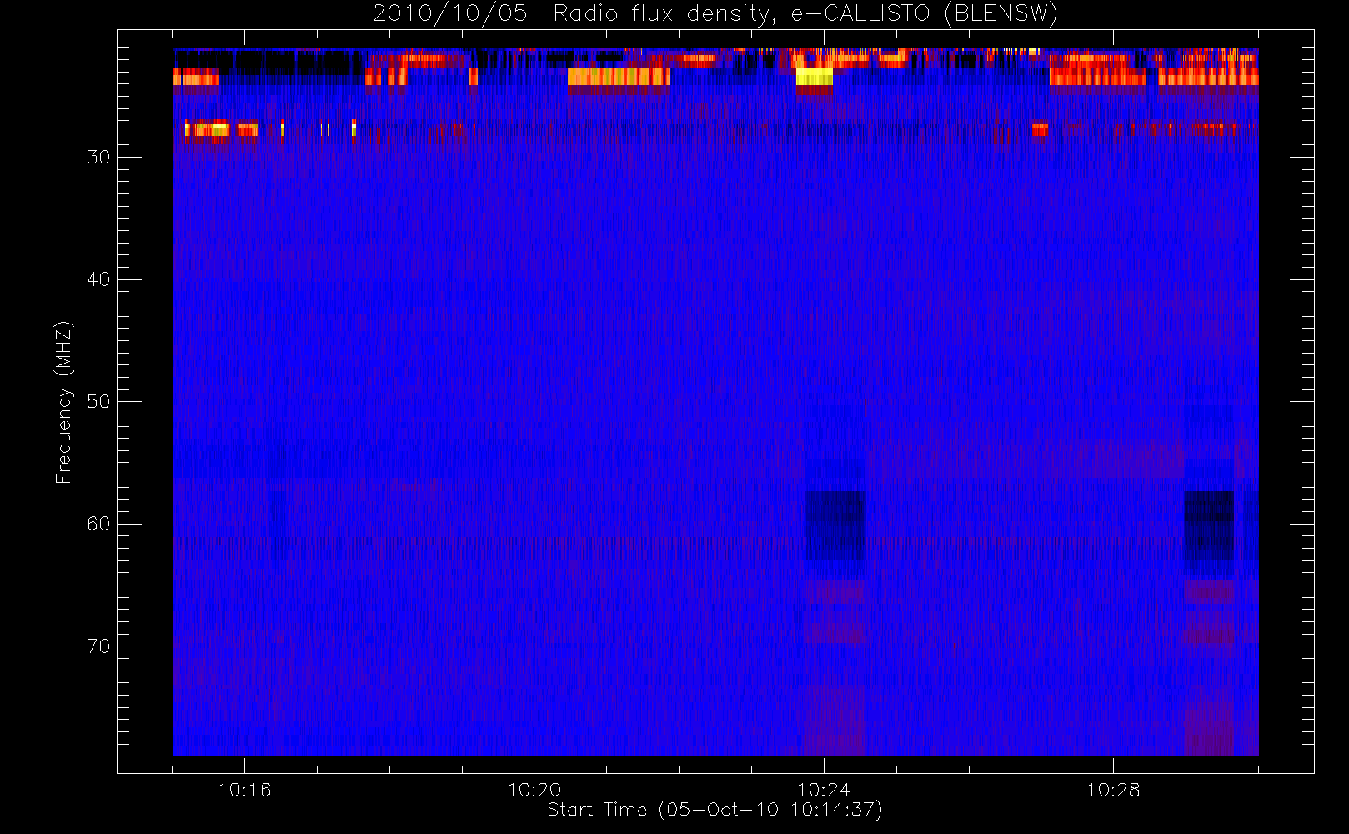The width and height of the screenshot is (1349, 834).
Task: Click the 'Start Time (05-Oct-10 10:14:37)' label
Action: pyautogui.click(x=715, y=810)
